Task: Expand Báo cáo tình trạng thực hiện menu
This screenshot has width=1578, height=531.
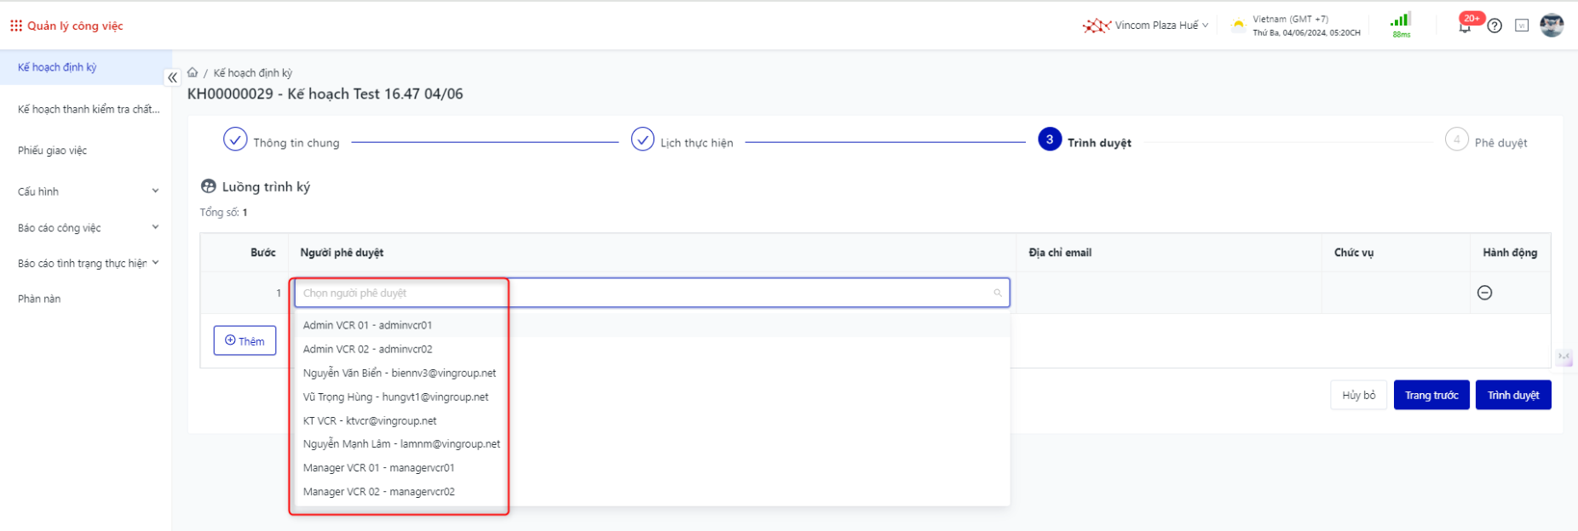Action: pos(155,263)
